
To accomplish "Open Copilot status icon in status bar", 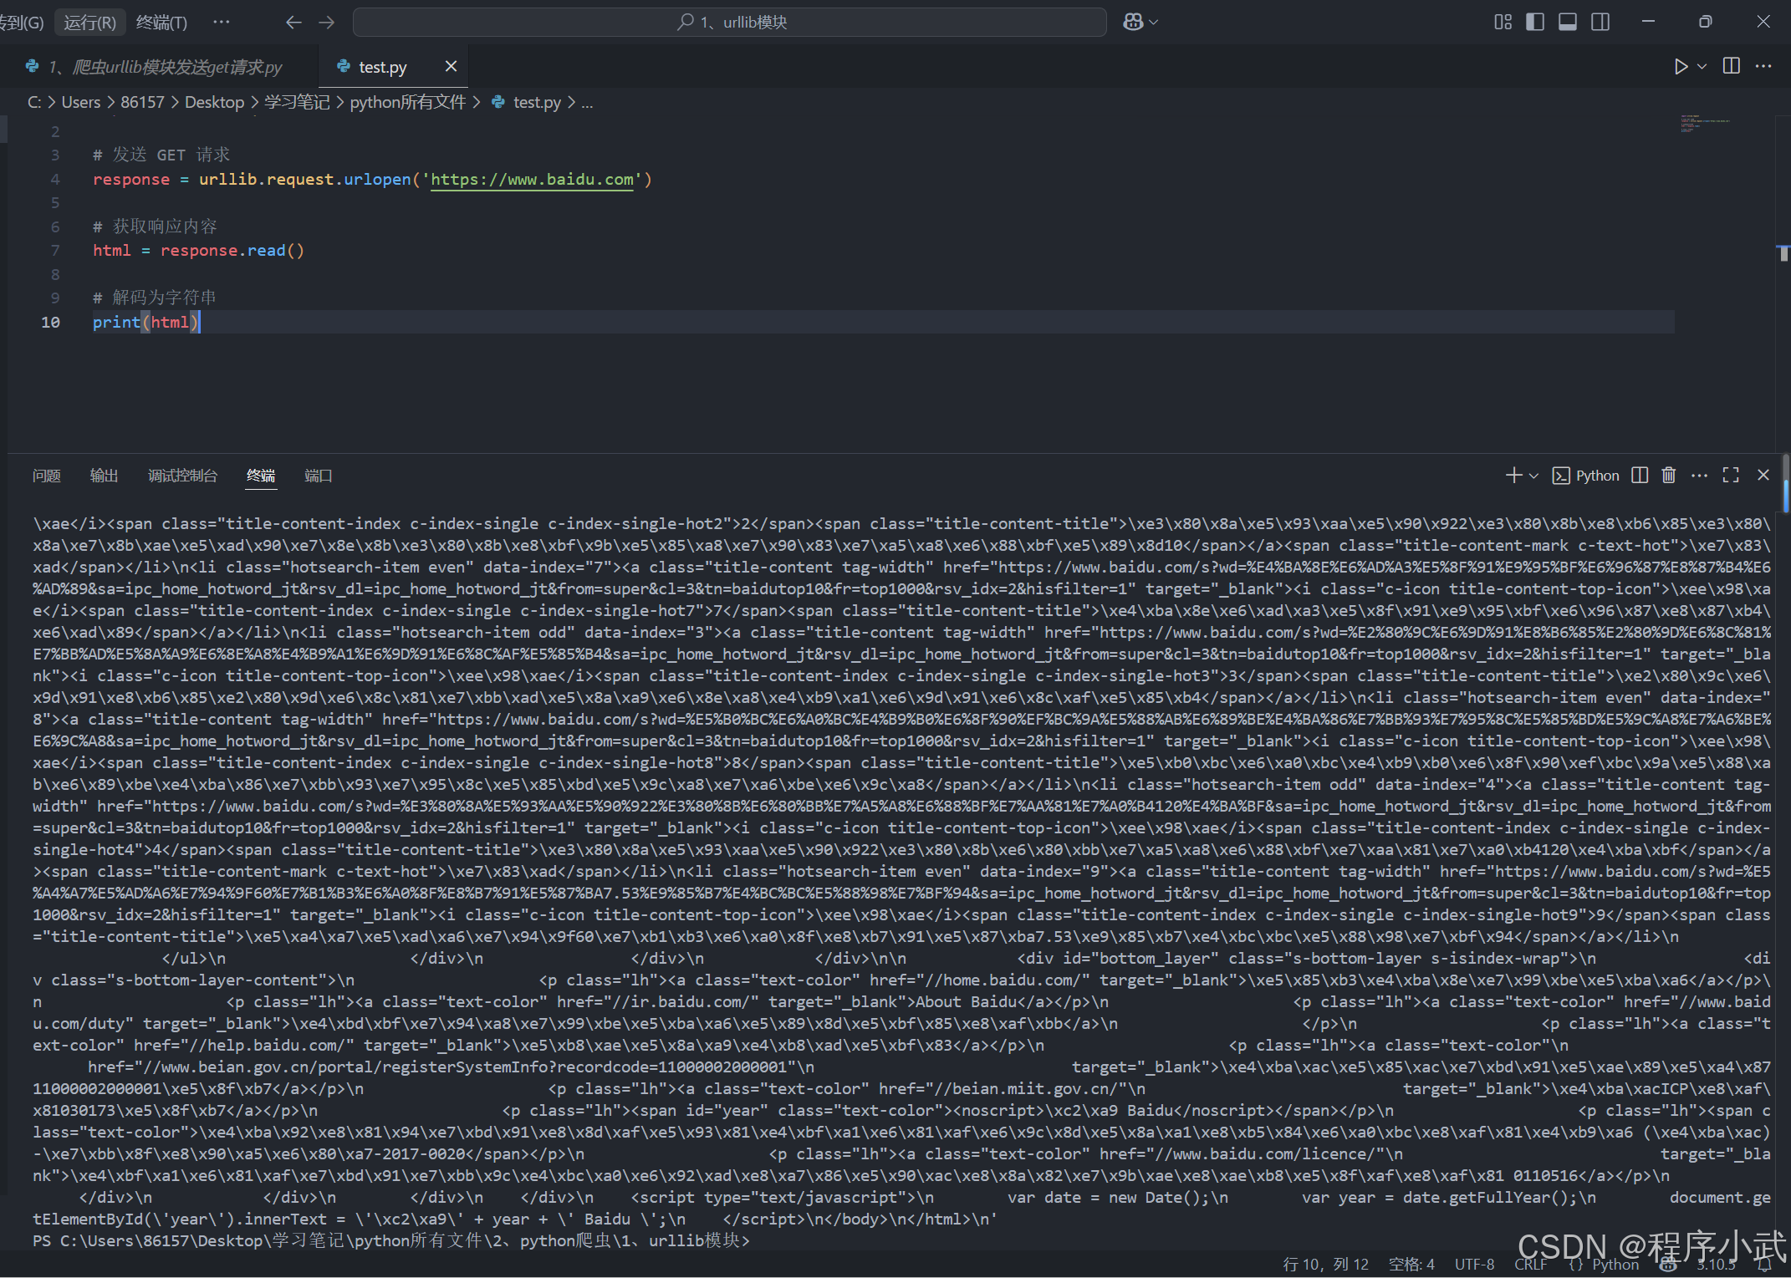I will tap(1669, 1265).
